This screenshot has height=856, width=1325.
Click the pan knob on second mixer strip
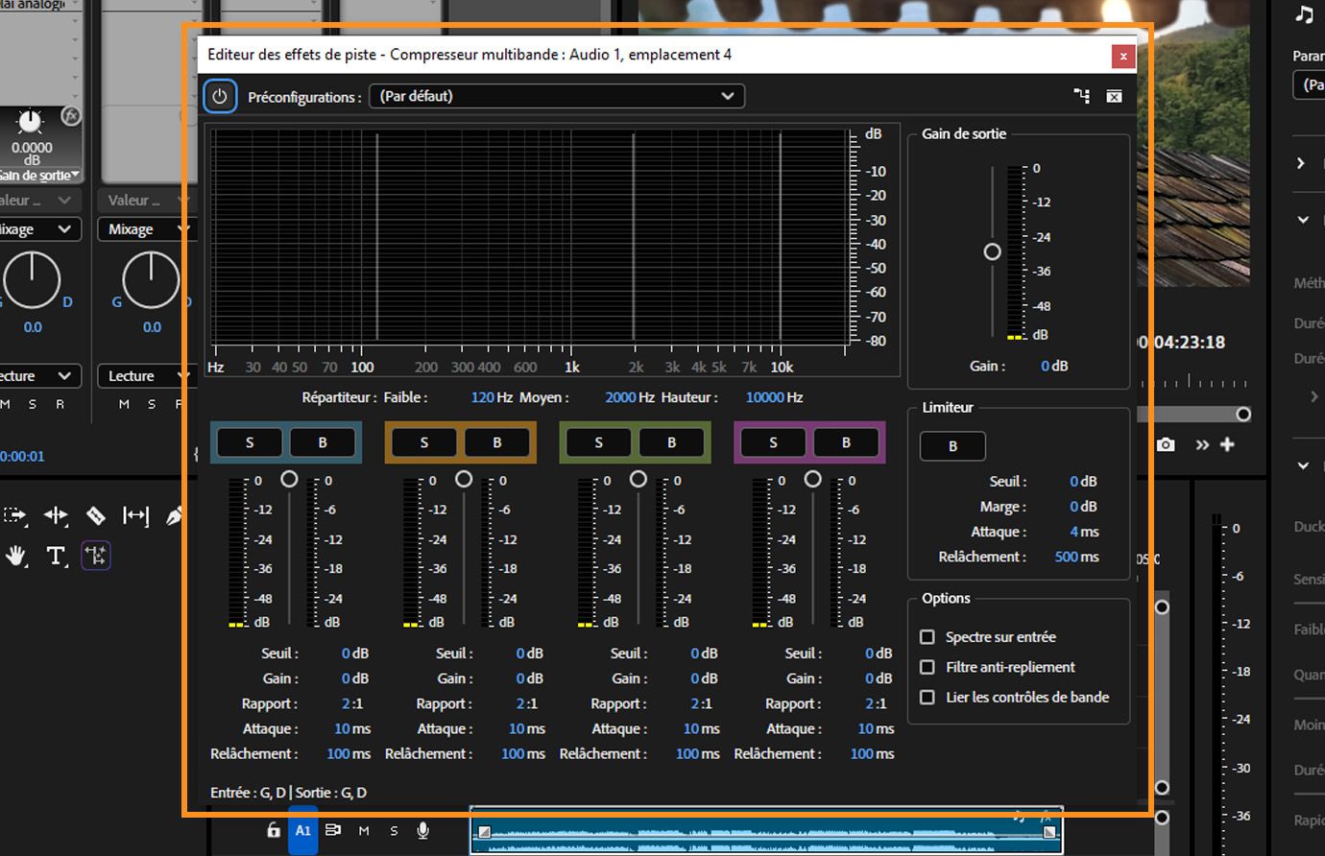pyautogui.click(x=151, y=279)
